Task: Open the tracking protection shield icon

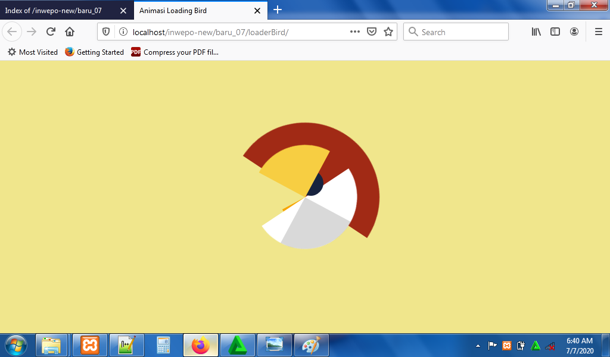Action: tap(106, 32)
